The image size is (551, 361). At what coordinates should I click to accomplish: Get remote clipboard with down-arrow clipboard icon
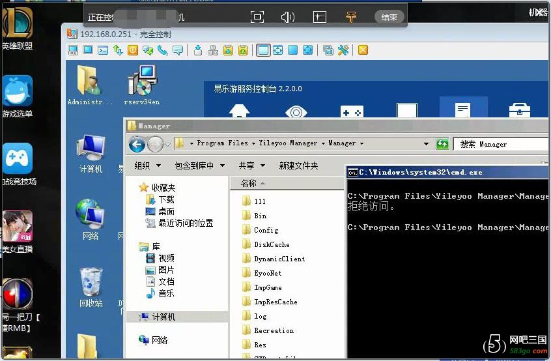pos(228,51)
